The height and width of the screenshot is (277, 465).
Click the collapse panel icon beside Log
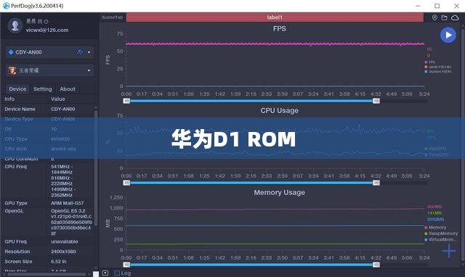[x=105, y=273]
